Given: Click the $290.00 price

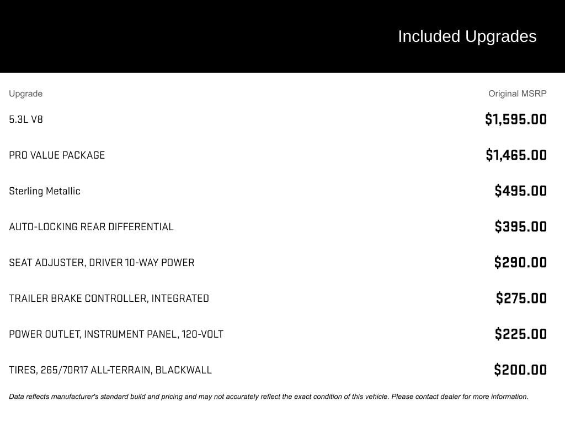Looking at the screenshot, I should click(520, 263).
